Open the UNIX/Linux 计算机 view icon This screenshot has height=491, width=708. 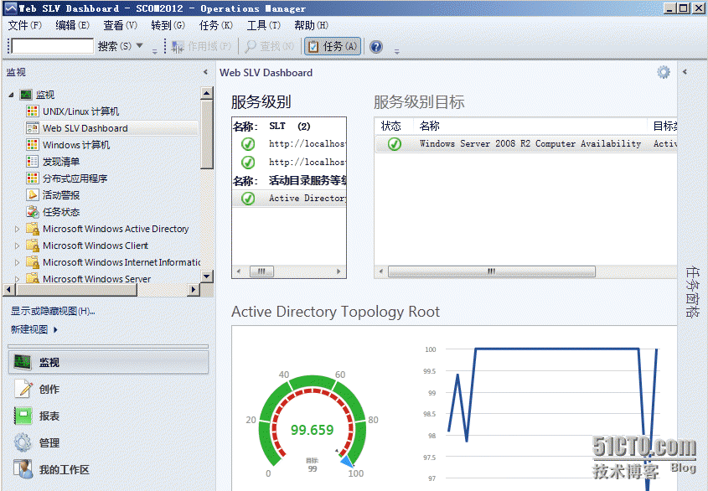32,111
